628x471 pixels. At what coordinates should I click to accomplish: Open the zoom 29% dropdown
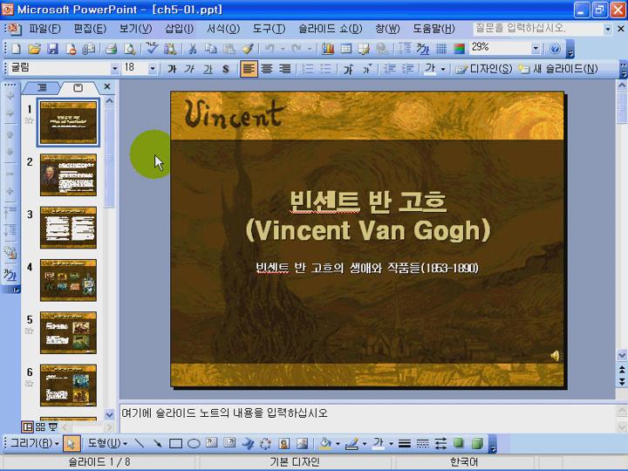pyautogui.click(x=536, y=49)
